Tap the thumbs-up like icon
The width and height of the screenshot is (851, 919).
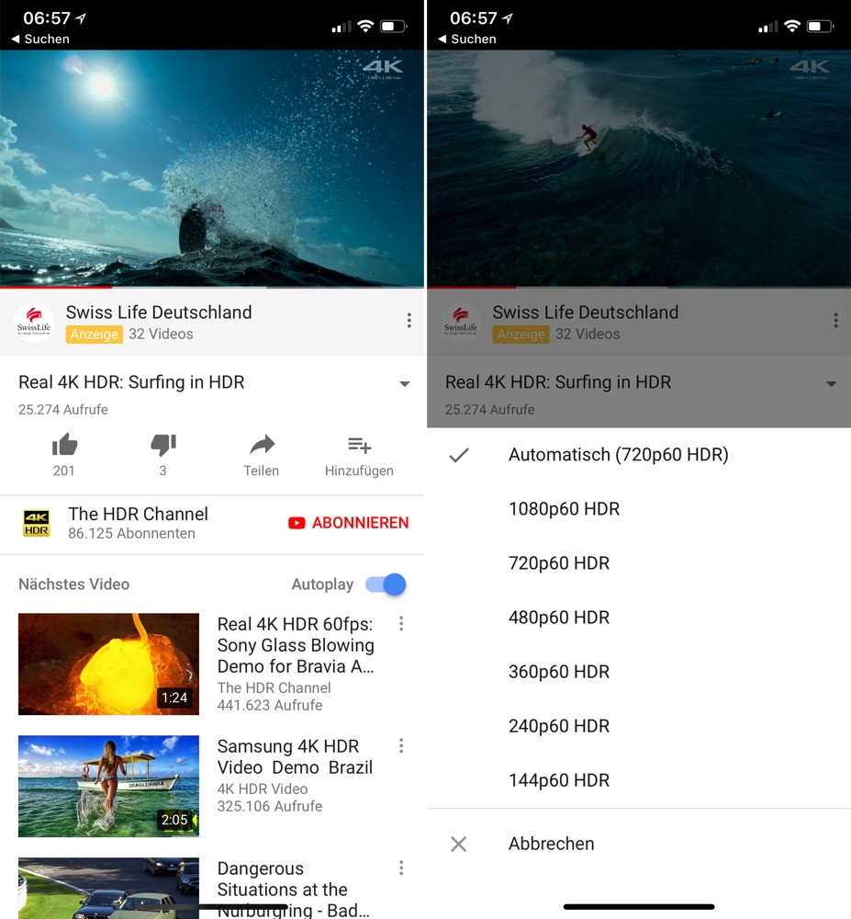64,447
